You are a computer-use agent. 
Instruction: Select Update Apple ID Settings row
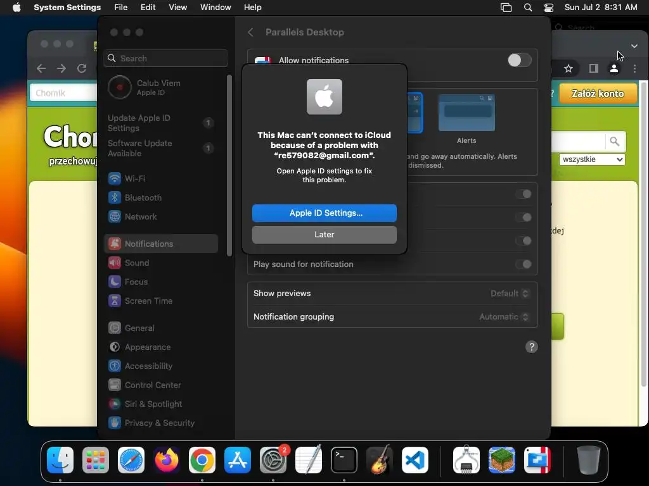pos(160,123)
